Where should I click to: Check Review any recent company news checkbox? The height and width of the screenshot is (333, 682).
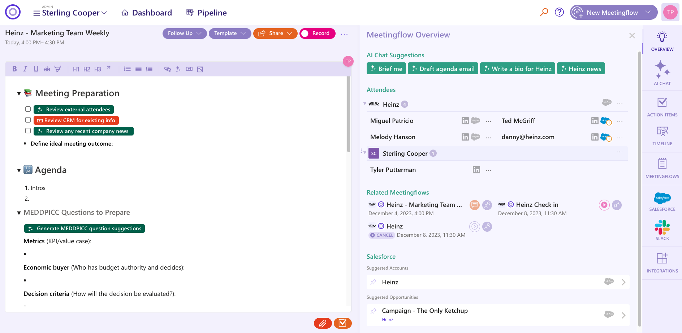pos(28,130)
